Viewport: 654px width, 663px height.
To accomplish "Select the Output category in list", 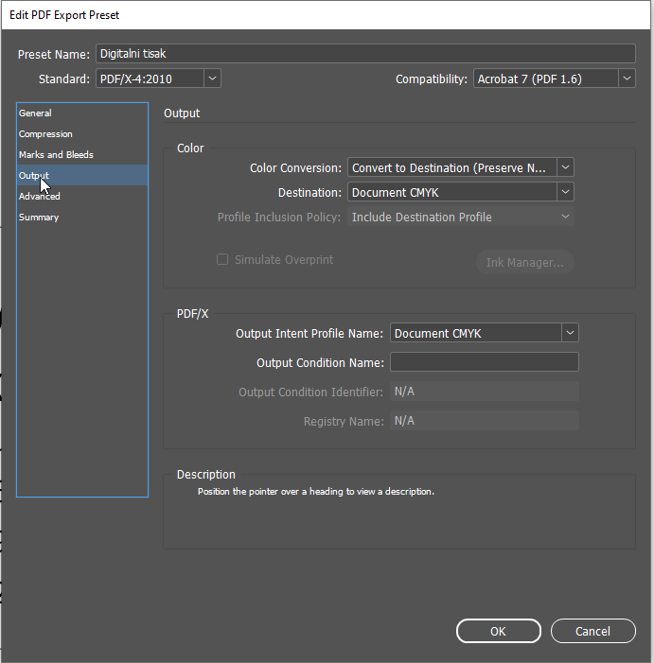I will pyautogui.click(x=34, y=176).
